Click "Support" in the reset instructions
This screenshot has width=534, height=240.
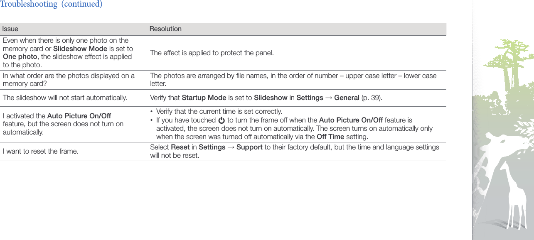(249, 147)
